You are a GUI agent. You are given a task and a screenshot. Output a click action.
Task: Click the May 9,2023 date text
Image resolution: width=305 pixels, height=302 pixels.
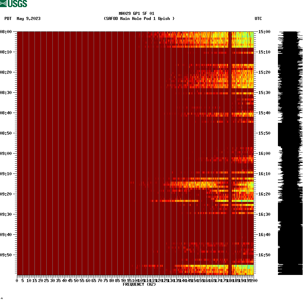tap(28, 19)
